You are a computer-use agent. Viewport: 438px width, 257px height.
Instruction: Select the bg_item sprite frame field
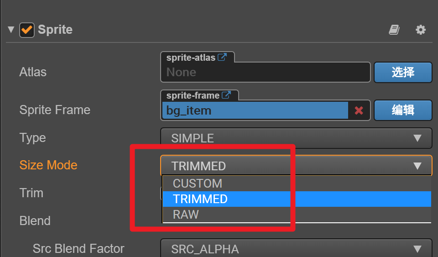tap(255, 110)
